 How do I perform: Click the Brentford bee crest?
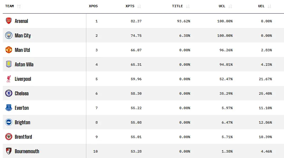(x=9, y=137)
